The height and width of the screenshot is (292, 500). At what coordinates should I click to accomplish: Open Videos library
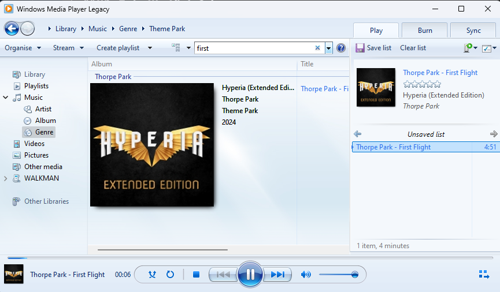[34, 144]
